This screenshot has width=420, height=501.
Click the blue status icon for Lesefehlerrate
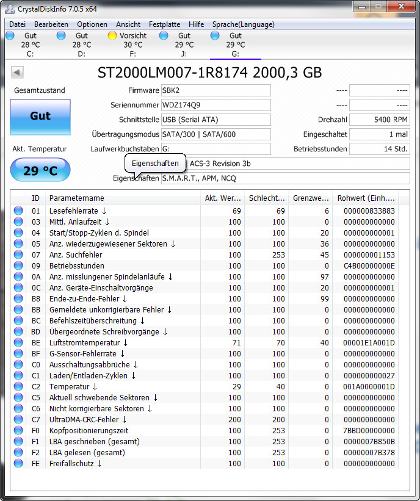click(x=18, y=211)
